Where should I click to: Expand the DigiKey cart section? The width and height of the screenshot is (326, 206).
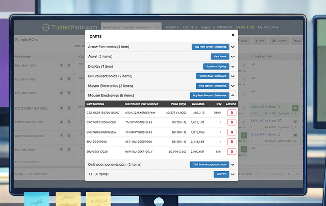point(233,66)
